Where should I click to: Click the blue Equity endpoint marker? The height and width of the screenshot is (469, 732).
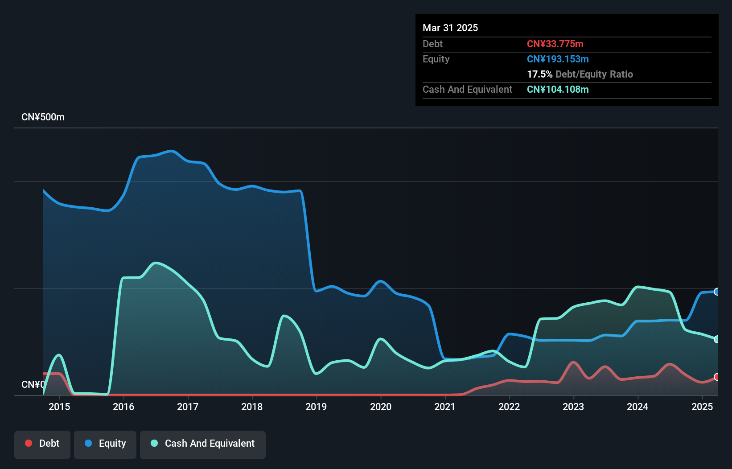click(x=717, y=292)
